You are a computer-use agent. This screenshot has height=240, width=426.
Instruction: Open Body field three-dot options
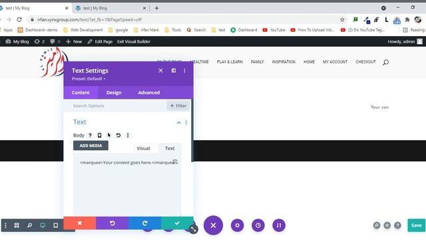[x=128, y=135]
